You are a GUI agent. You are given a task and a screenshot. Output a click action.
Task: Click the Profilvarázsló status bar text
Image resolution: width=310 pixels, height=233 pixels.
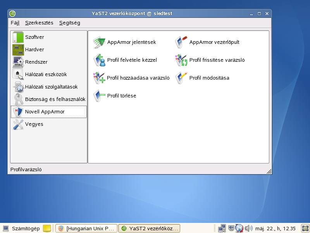coord(26,170)
